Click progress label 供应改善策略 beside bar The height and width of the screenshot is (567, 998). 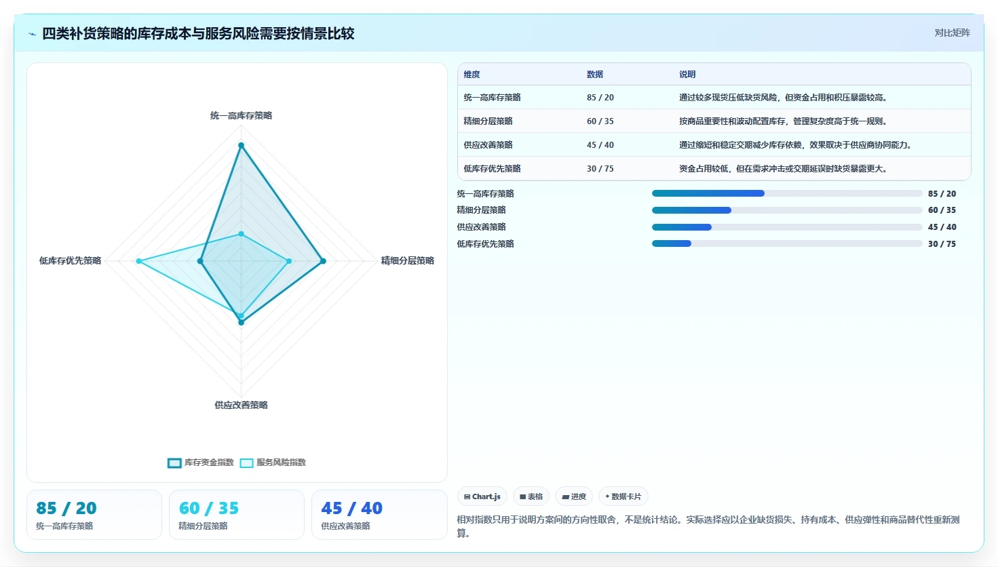[481, 227]
